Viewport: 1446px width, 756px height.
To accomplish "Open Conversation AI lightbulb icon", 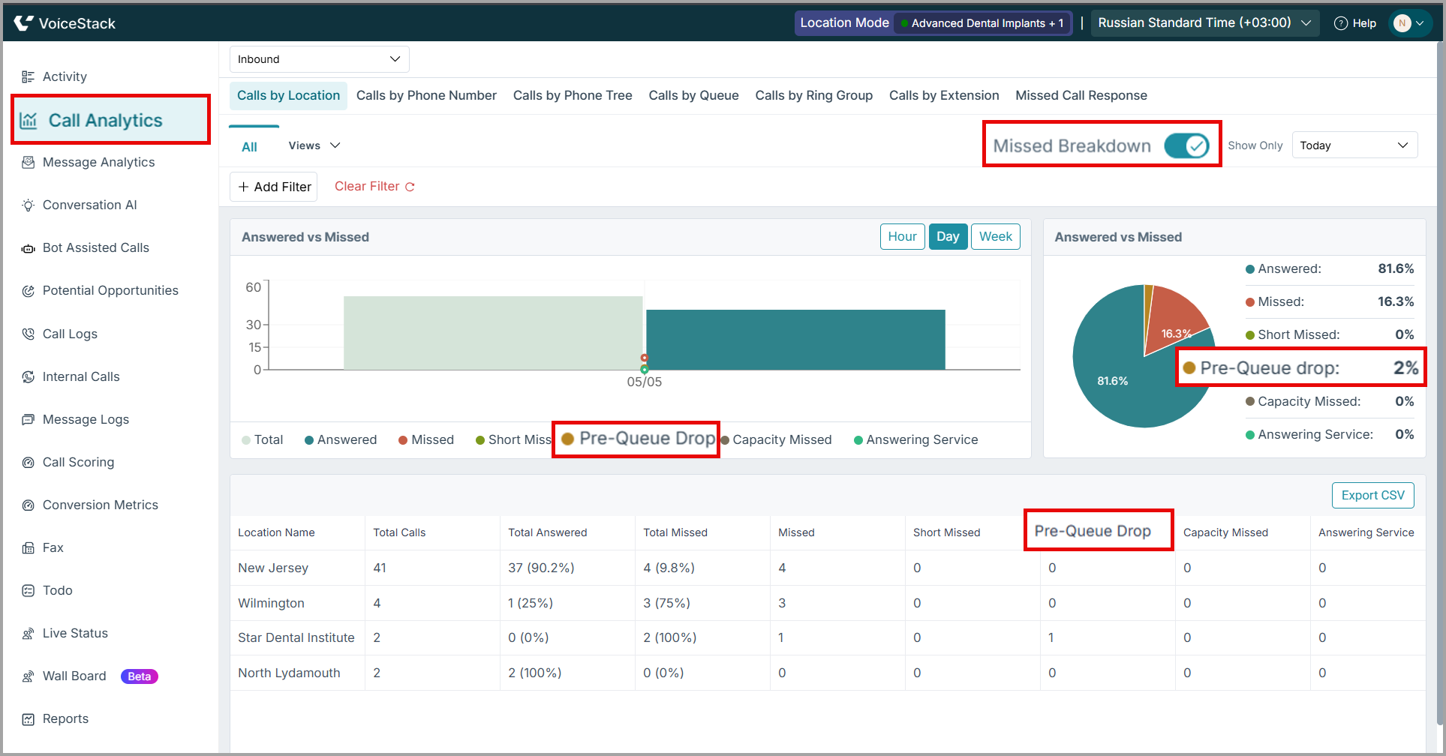I will click(x=28, y=205).
